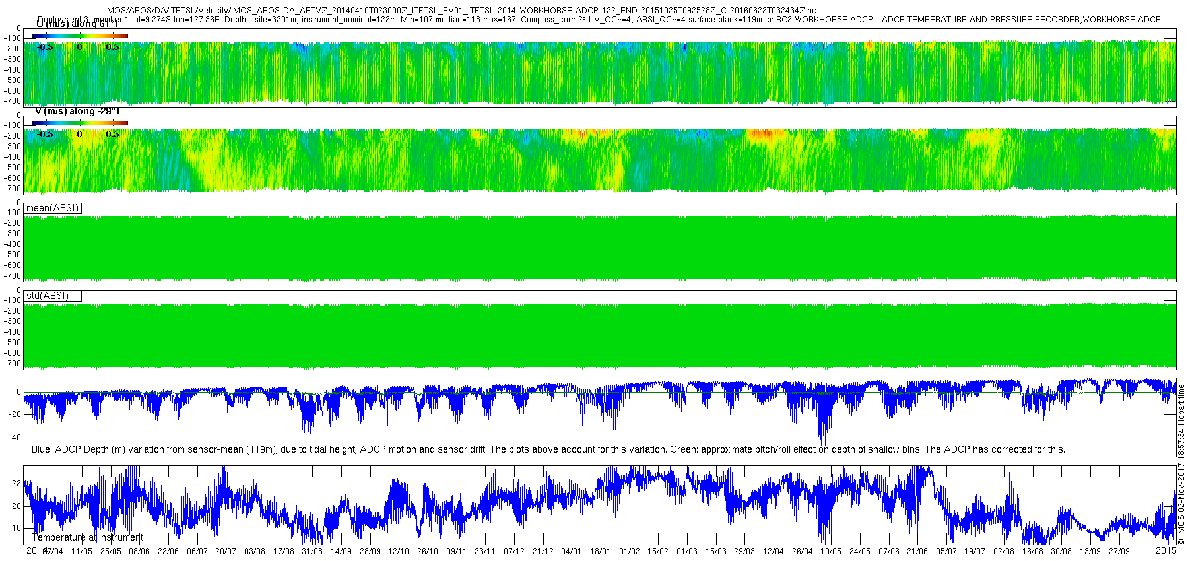The height and width of the screenshot is (561, 1188).
Task: Click the "05/07" date tick label
Action: click(x=946, y=552)
